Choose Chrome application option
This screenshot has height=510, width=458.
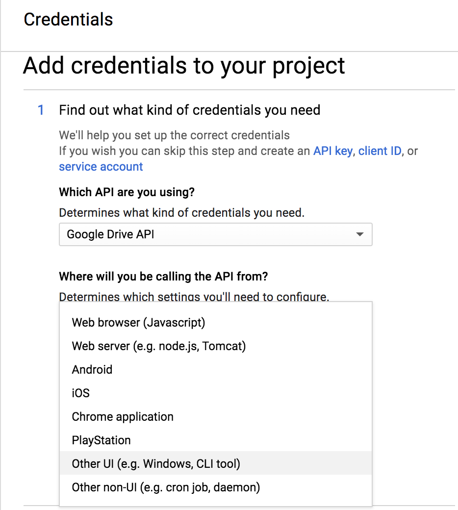[x=215, y=417]
